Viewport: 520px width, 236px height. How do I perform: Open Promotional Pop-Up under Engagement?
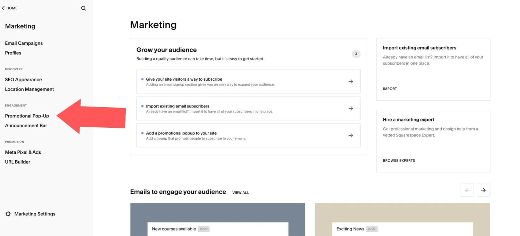[x=27, y=116]
